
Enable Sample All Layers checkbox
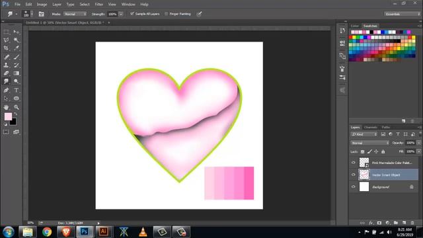pyautogui.click(x=132, y=13)
